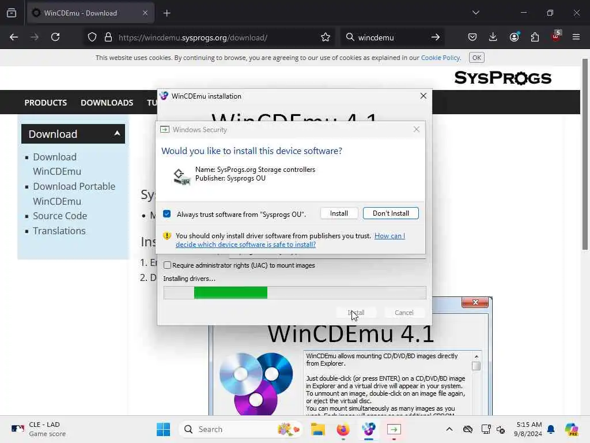Open the Cookie Policy link
This screenshot has height=443, width=590.
[440, 58]
